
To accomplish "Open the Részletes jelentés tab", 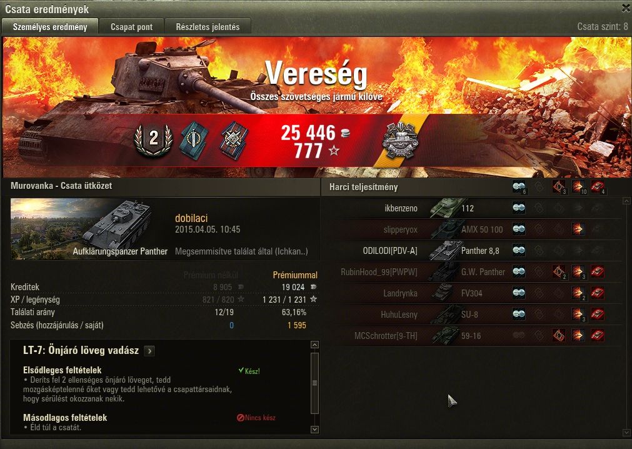I will pyautogui.click(x=208, y=27).
